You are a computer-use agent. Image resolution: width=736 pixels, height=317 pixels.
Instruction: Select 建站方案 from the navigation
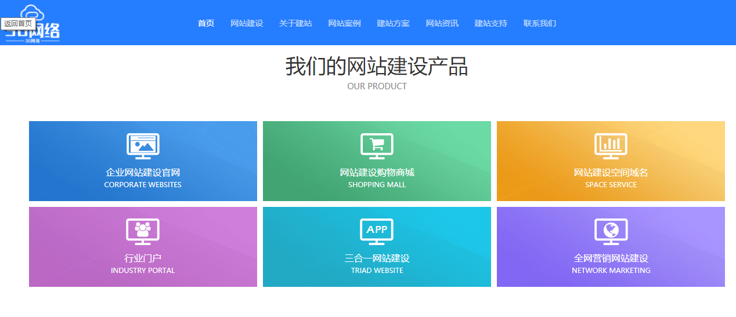tap(393, 23)
